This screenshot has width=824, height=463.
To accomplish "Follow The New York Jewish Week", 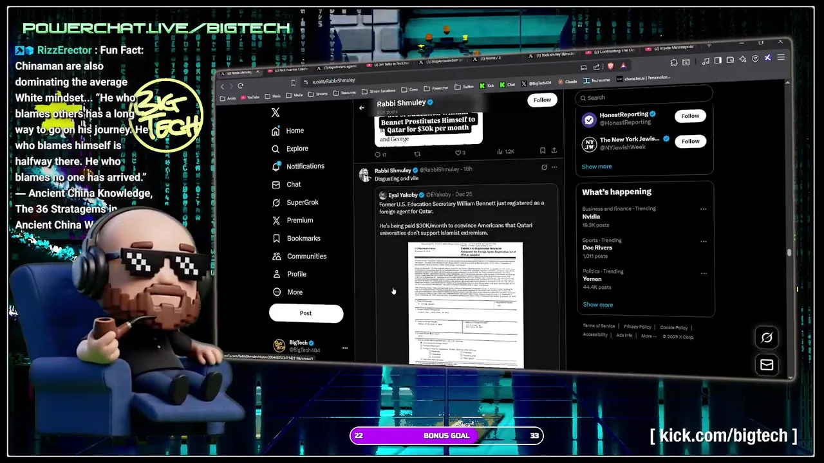I will (x=690, y=141).
